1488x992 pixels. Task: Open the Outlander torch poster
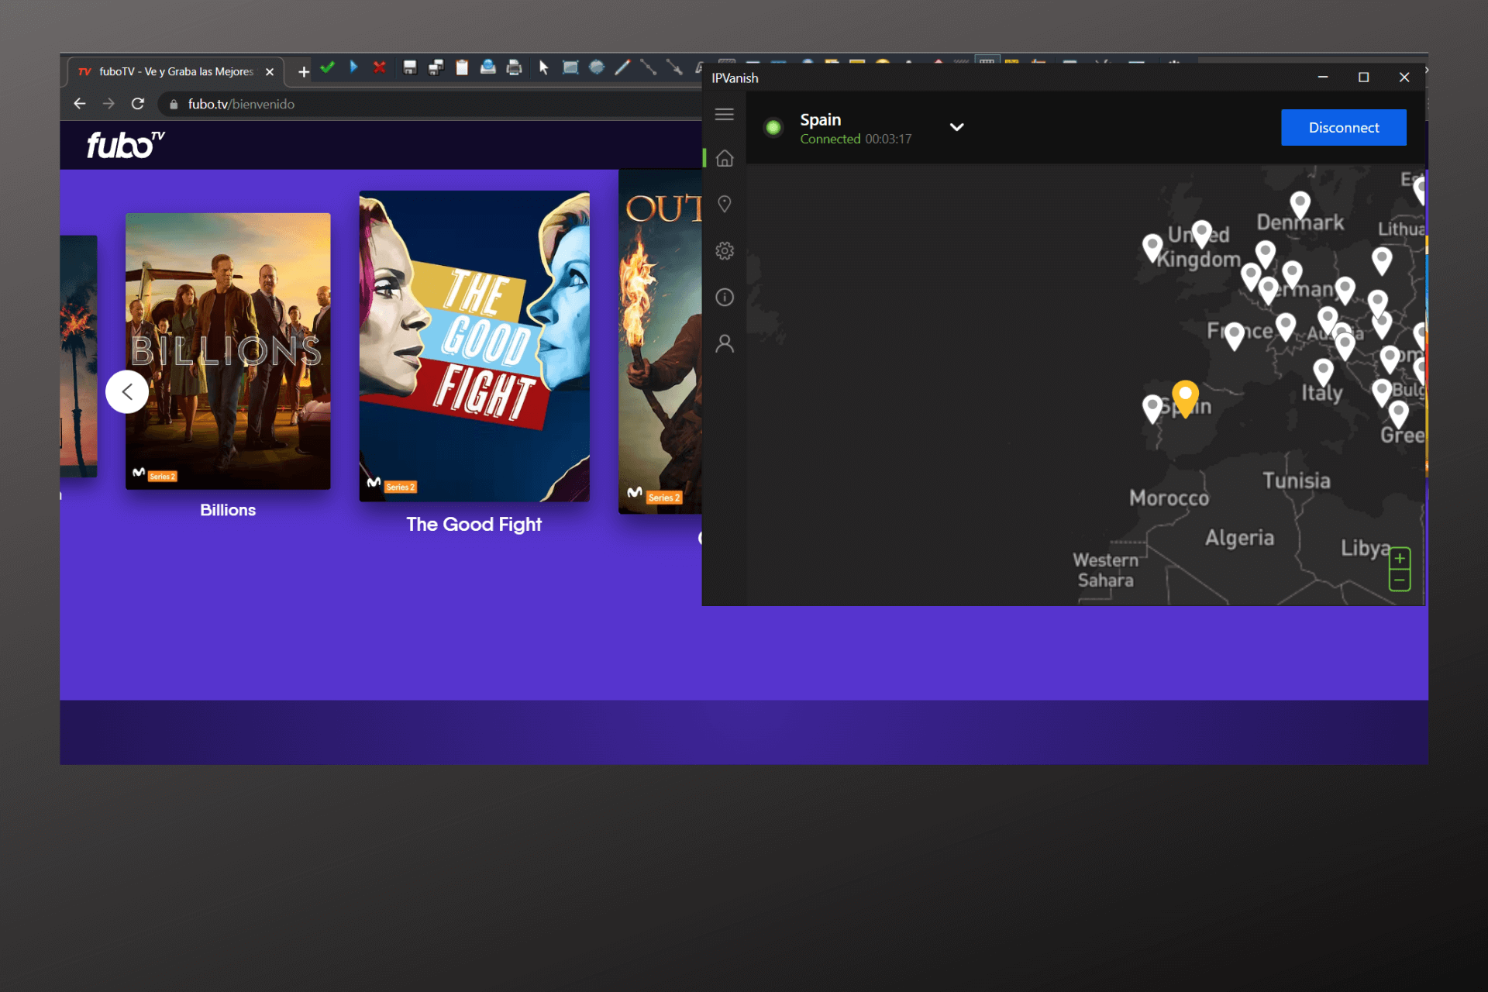pos(660,341)
